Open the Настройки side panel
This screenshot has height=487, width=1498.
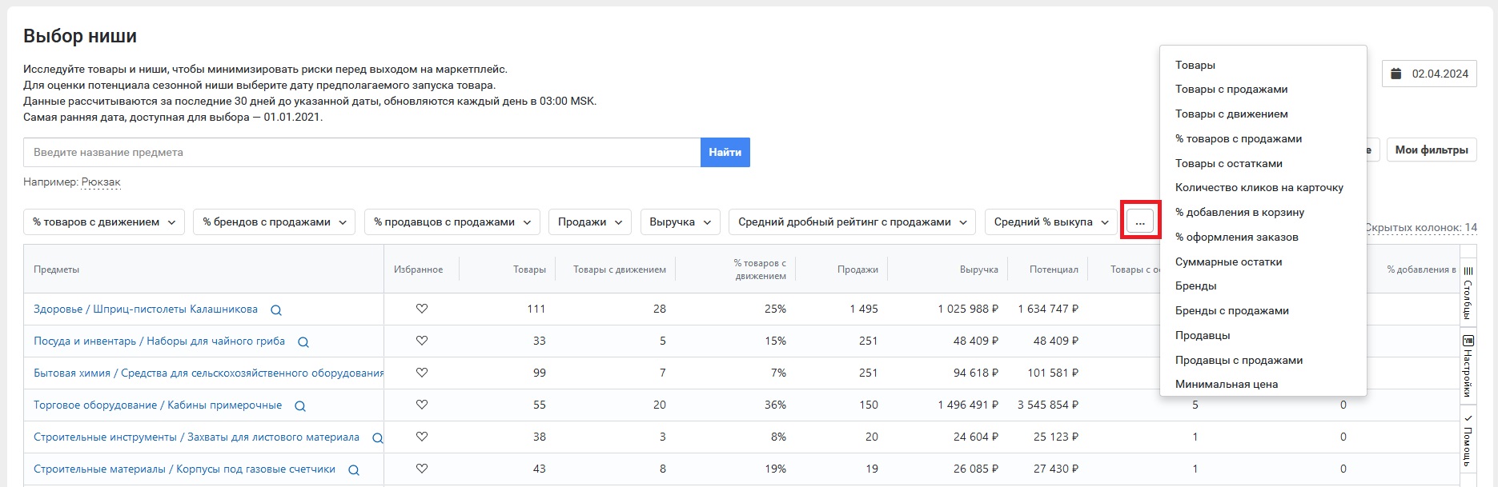click(x=1468, y=367)
